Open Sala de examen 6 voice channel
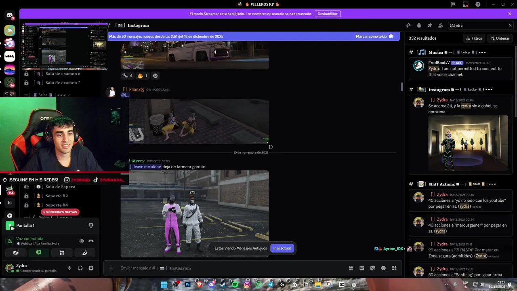The height and width of the screenshot is (291, 517). tap(61, 74)
